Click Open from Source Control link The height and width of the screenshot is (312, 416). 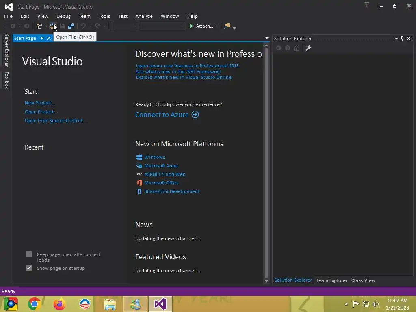(x=55, y=120)
